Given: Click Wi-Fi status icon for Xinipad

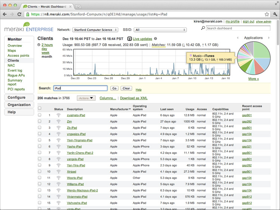Looking at the screenshot, I should pyautogui.click(x=58, y=172).
